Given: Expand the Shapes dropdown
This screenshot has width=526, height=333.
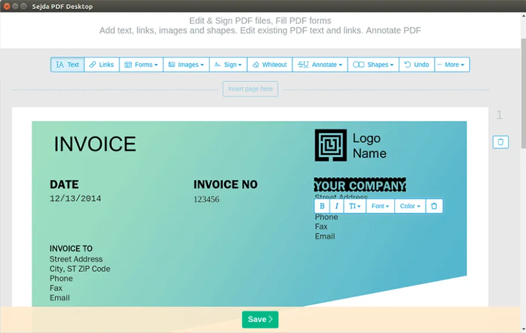Looking at the screenshot, I should coord(373,64).
